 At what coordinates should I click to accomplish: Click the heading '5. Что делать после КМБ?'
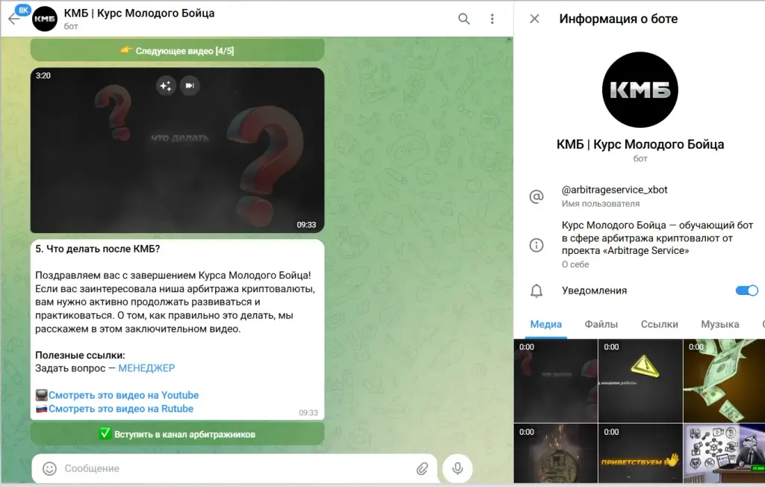coord(98,249)
